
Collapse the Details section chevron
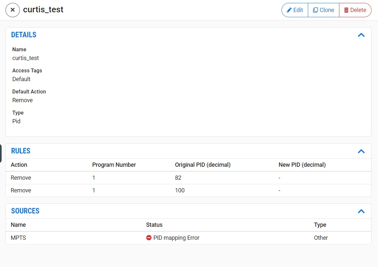point(361,35)
